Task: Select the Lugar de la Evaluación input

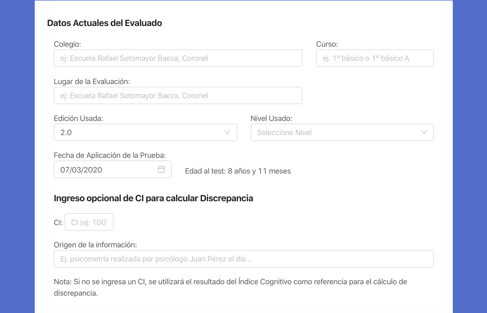Action: [178, 95]
